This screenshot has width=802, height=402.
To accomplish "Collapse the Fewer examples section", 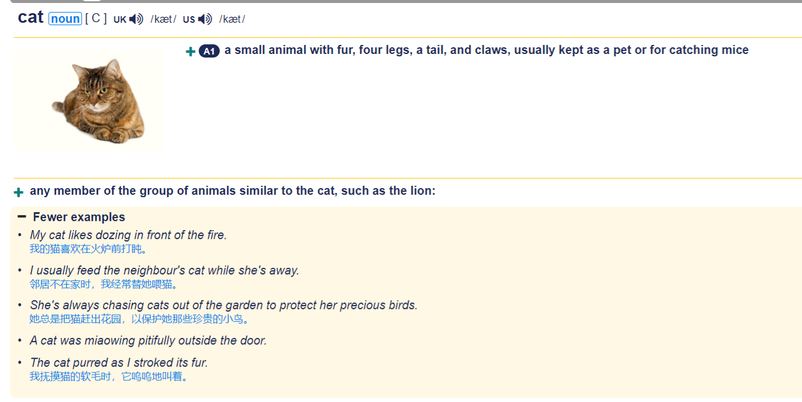I will coord(22,216).
